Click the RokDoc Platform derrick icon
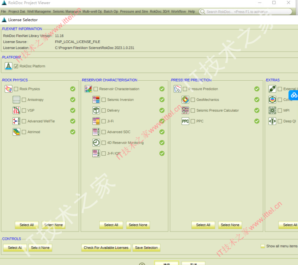This screenshot has width=298, height=265. (9, 66)
